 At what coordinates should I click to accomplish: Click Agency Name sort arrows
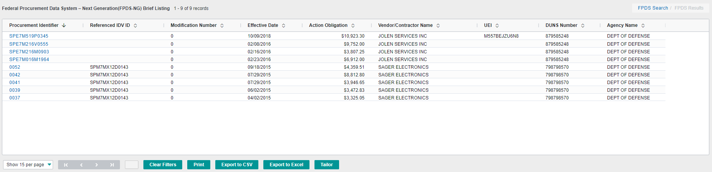click(643, 25)
